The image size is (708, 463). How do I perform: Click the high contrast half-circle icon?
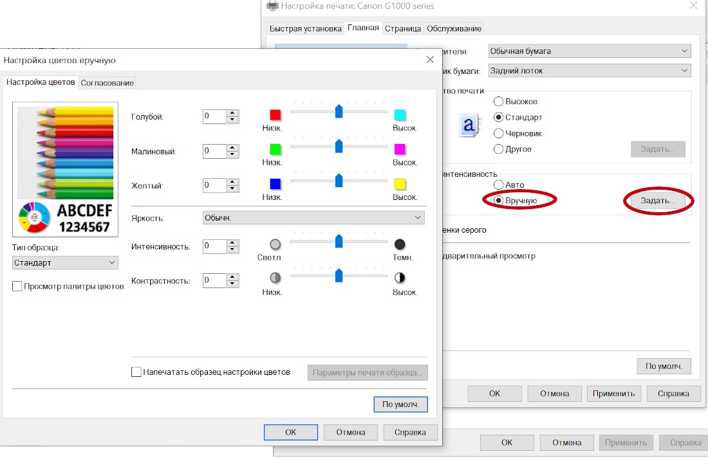click(x=400, y=278)
